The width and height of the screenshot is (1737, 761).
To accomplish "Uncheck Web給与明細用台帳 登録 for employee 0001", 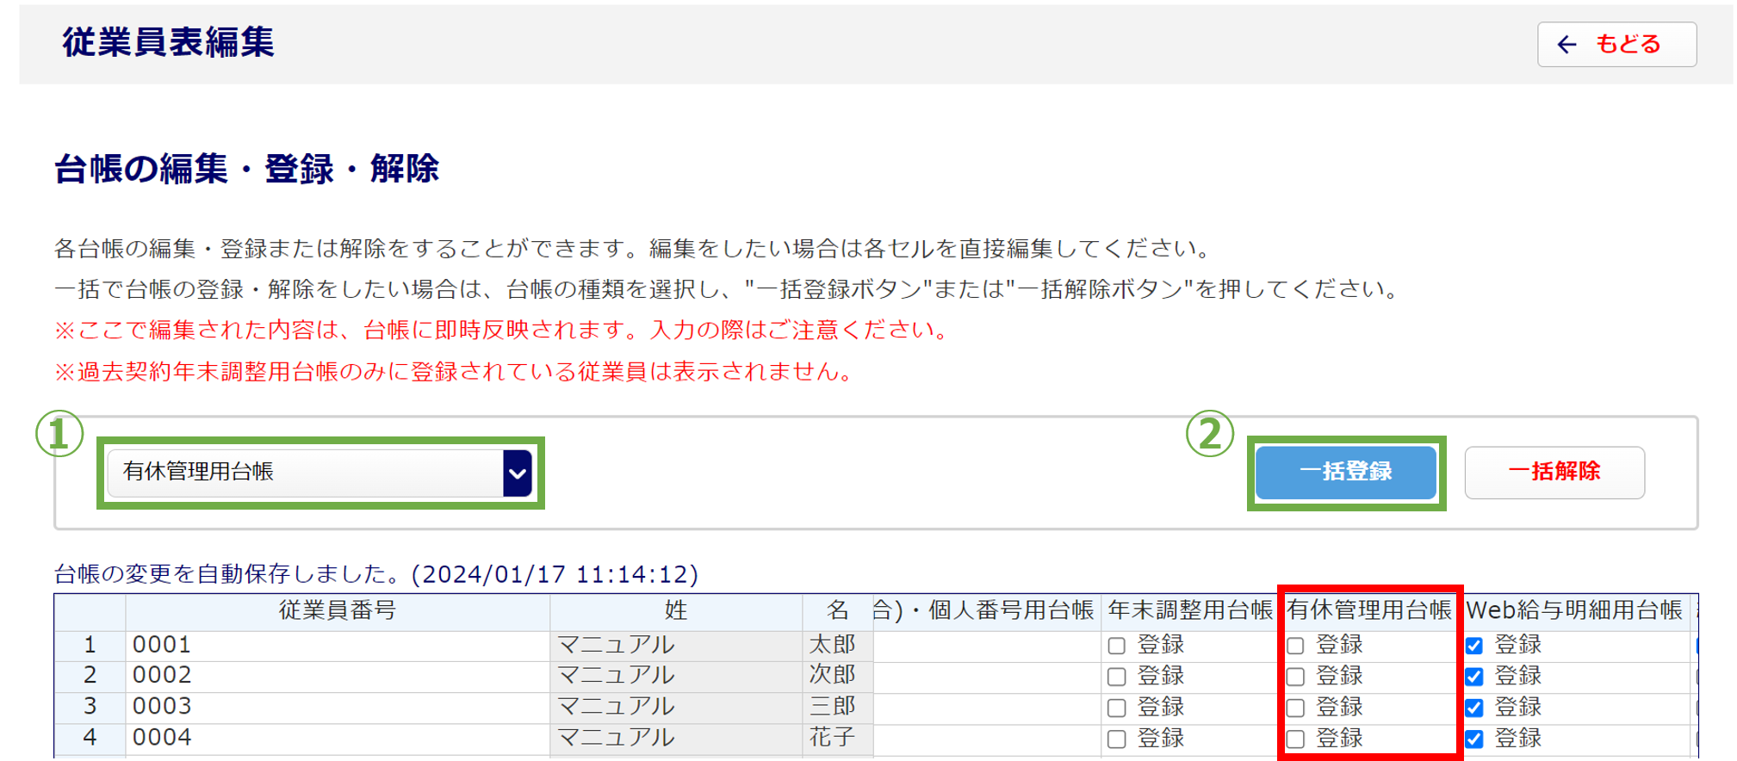I will coord(1474,646).
